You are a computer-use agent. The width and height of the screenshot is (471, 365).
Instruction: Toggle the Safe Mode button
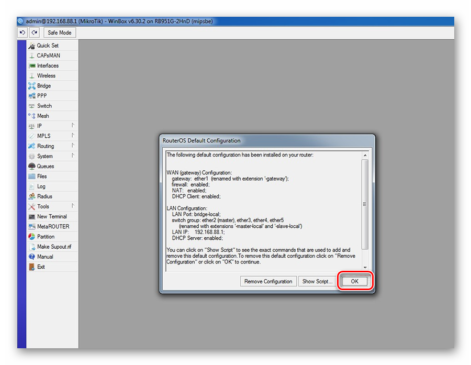60,32
